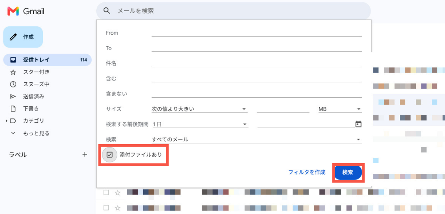Image resolution: width=445 pixels, height=214 pixels.
Task: Open the 1日 date range dropdown
Action: [200, 124]
